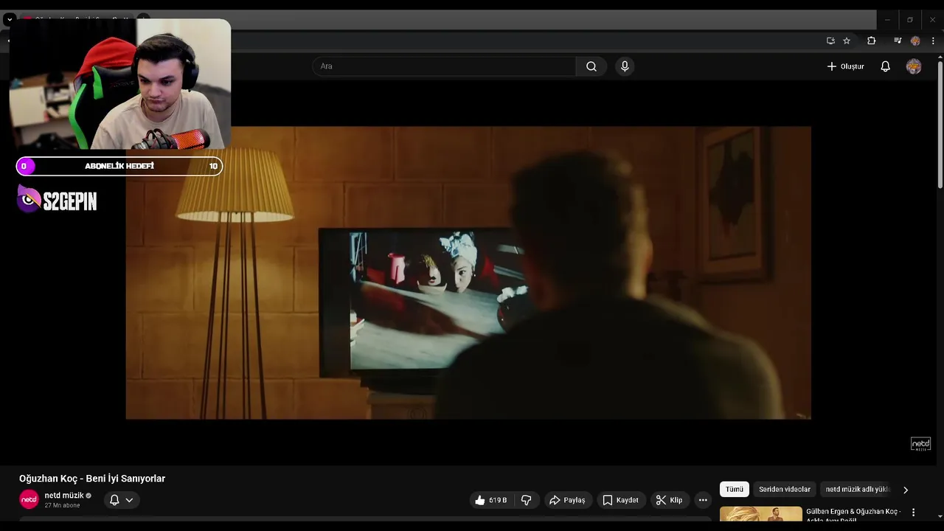This screenshot has width=944, height=531.
Task: Click the video title Oğuzhan Koç - Beni İyi Sanıyorlar
Action: (x=92, y=479)
